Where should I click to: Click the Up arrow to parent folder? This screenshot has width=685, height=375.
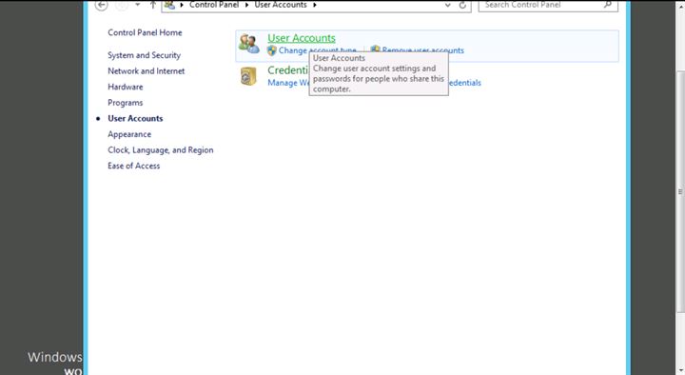tap(153, 5)
